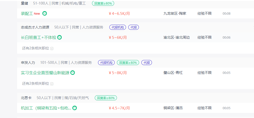Image resolution: width=254 pixels, height=118 pixels.
Task: Click down-arrow icon under 长白班普工 listing
Action: (52, 48)
